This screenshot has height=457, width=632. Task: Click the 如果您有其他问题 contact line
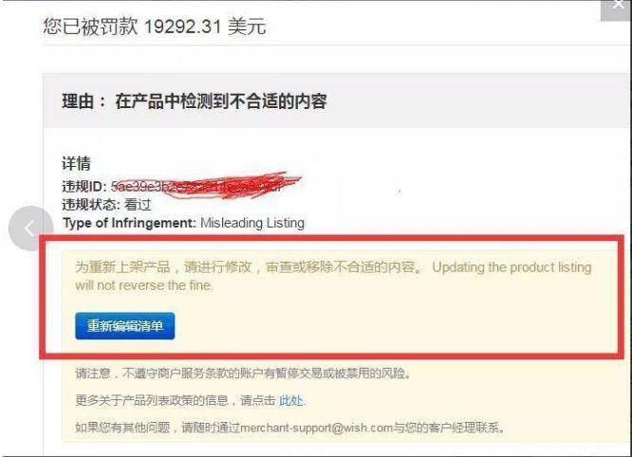pos(290,428)
